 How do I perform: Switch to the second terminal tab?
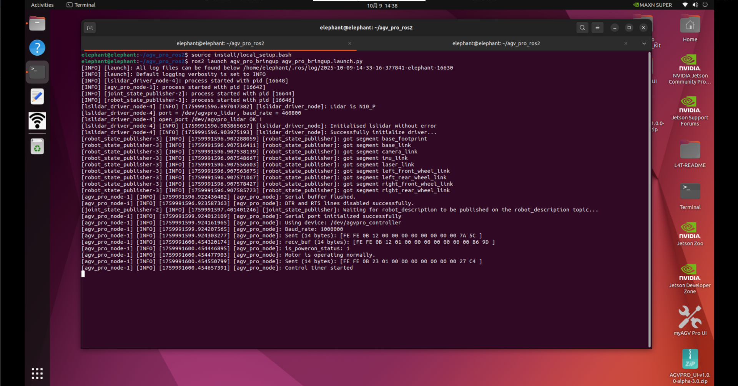point(496,43)
